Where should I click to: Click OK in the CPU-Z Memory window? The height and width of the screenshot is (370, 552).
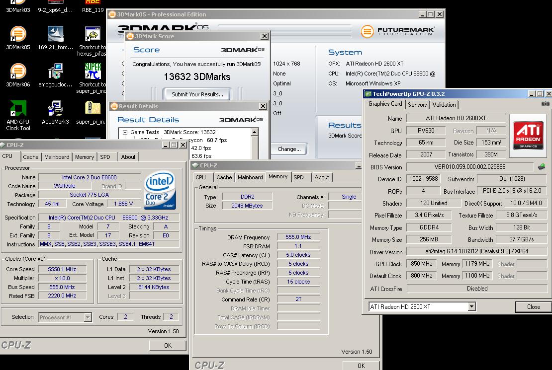click(x=361, y=366)
